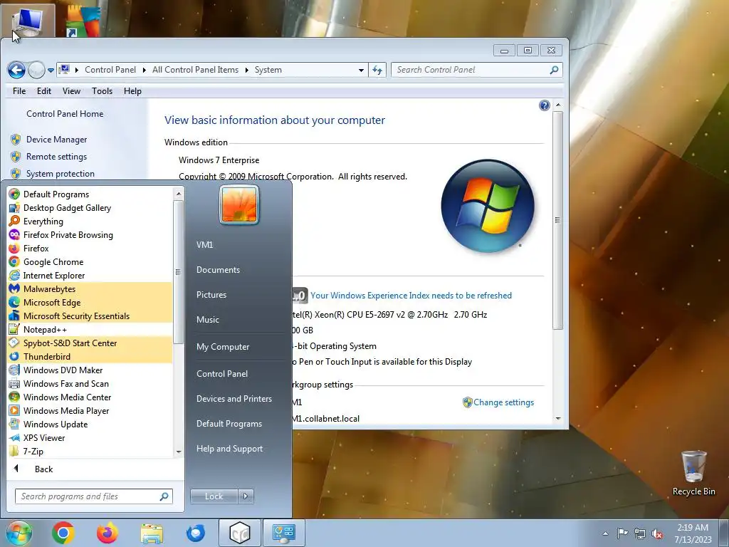Open Spybot-S&D Start Center
Viewport: 729px width, 547px height.
pyautogui.click(x=90, y=343)
